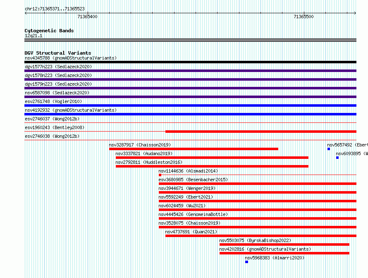The height and width of the screenshot is (278, 368).
Task: Click the red bar under nsv4737691
Action: 261,236
